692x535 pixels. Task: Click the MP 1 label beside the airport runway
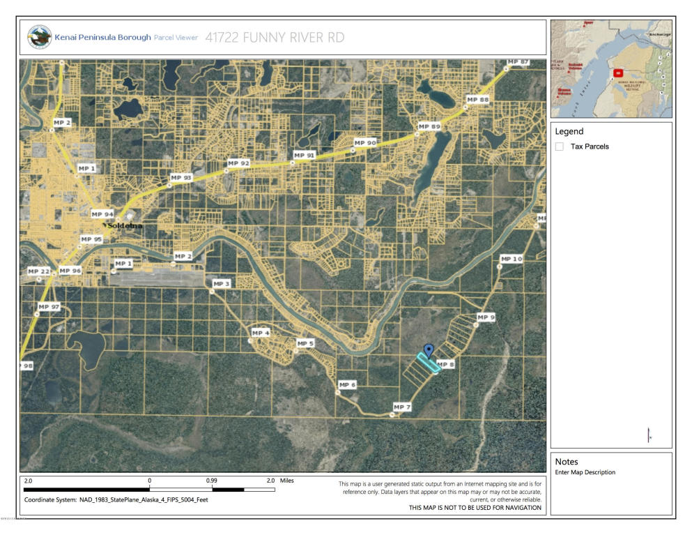pos(123,264)
